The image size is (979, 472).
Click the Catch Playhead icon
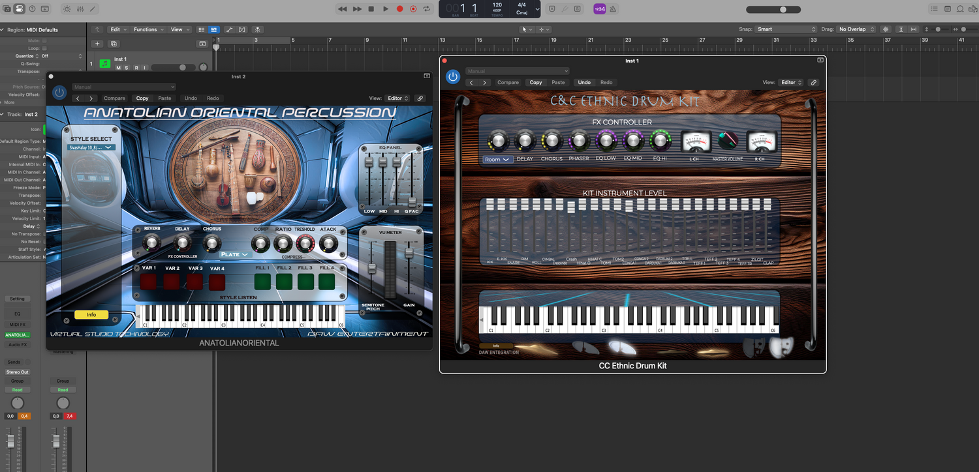coord(258,29)
